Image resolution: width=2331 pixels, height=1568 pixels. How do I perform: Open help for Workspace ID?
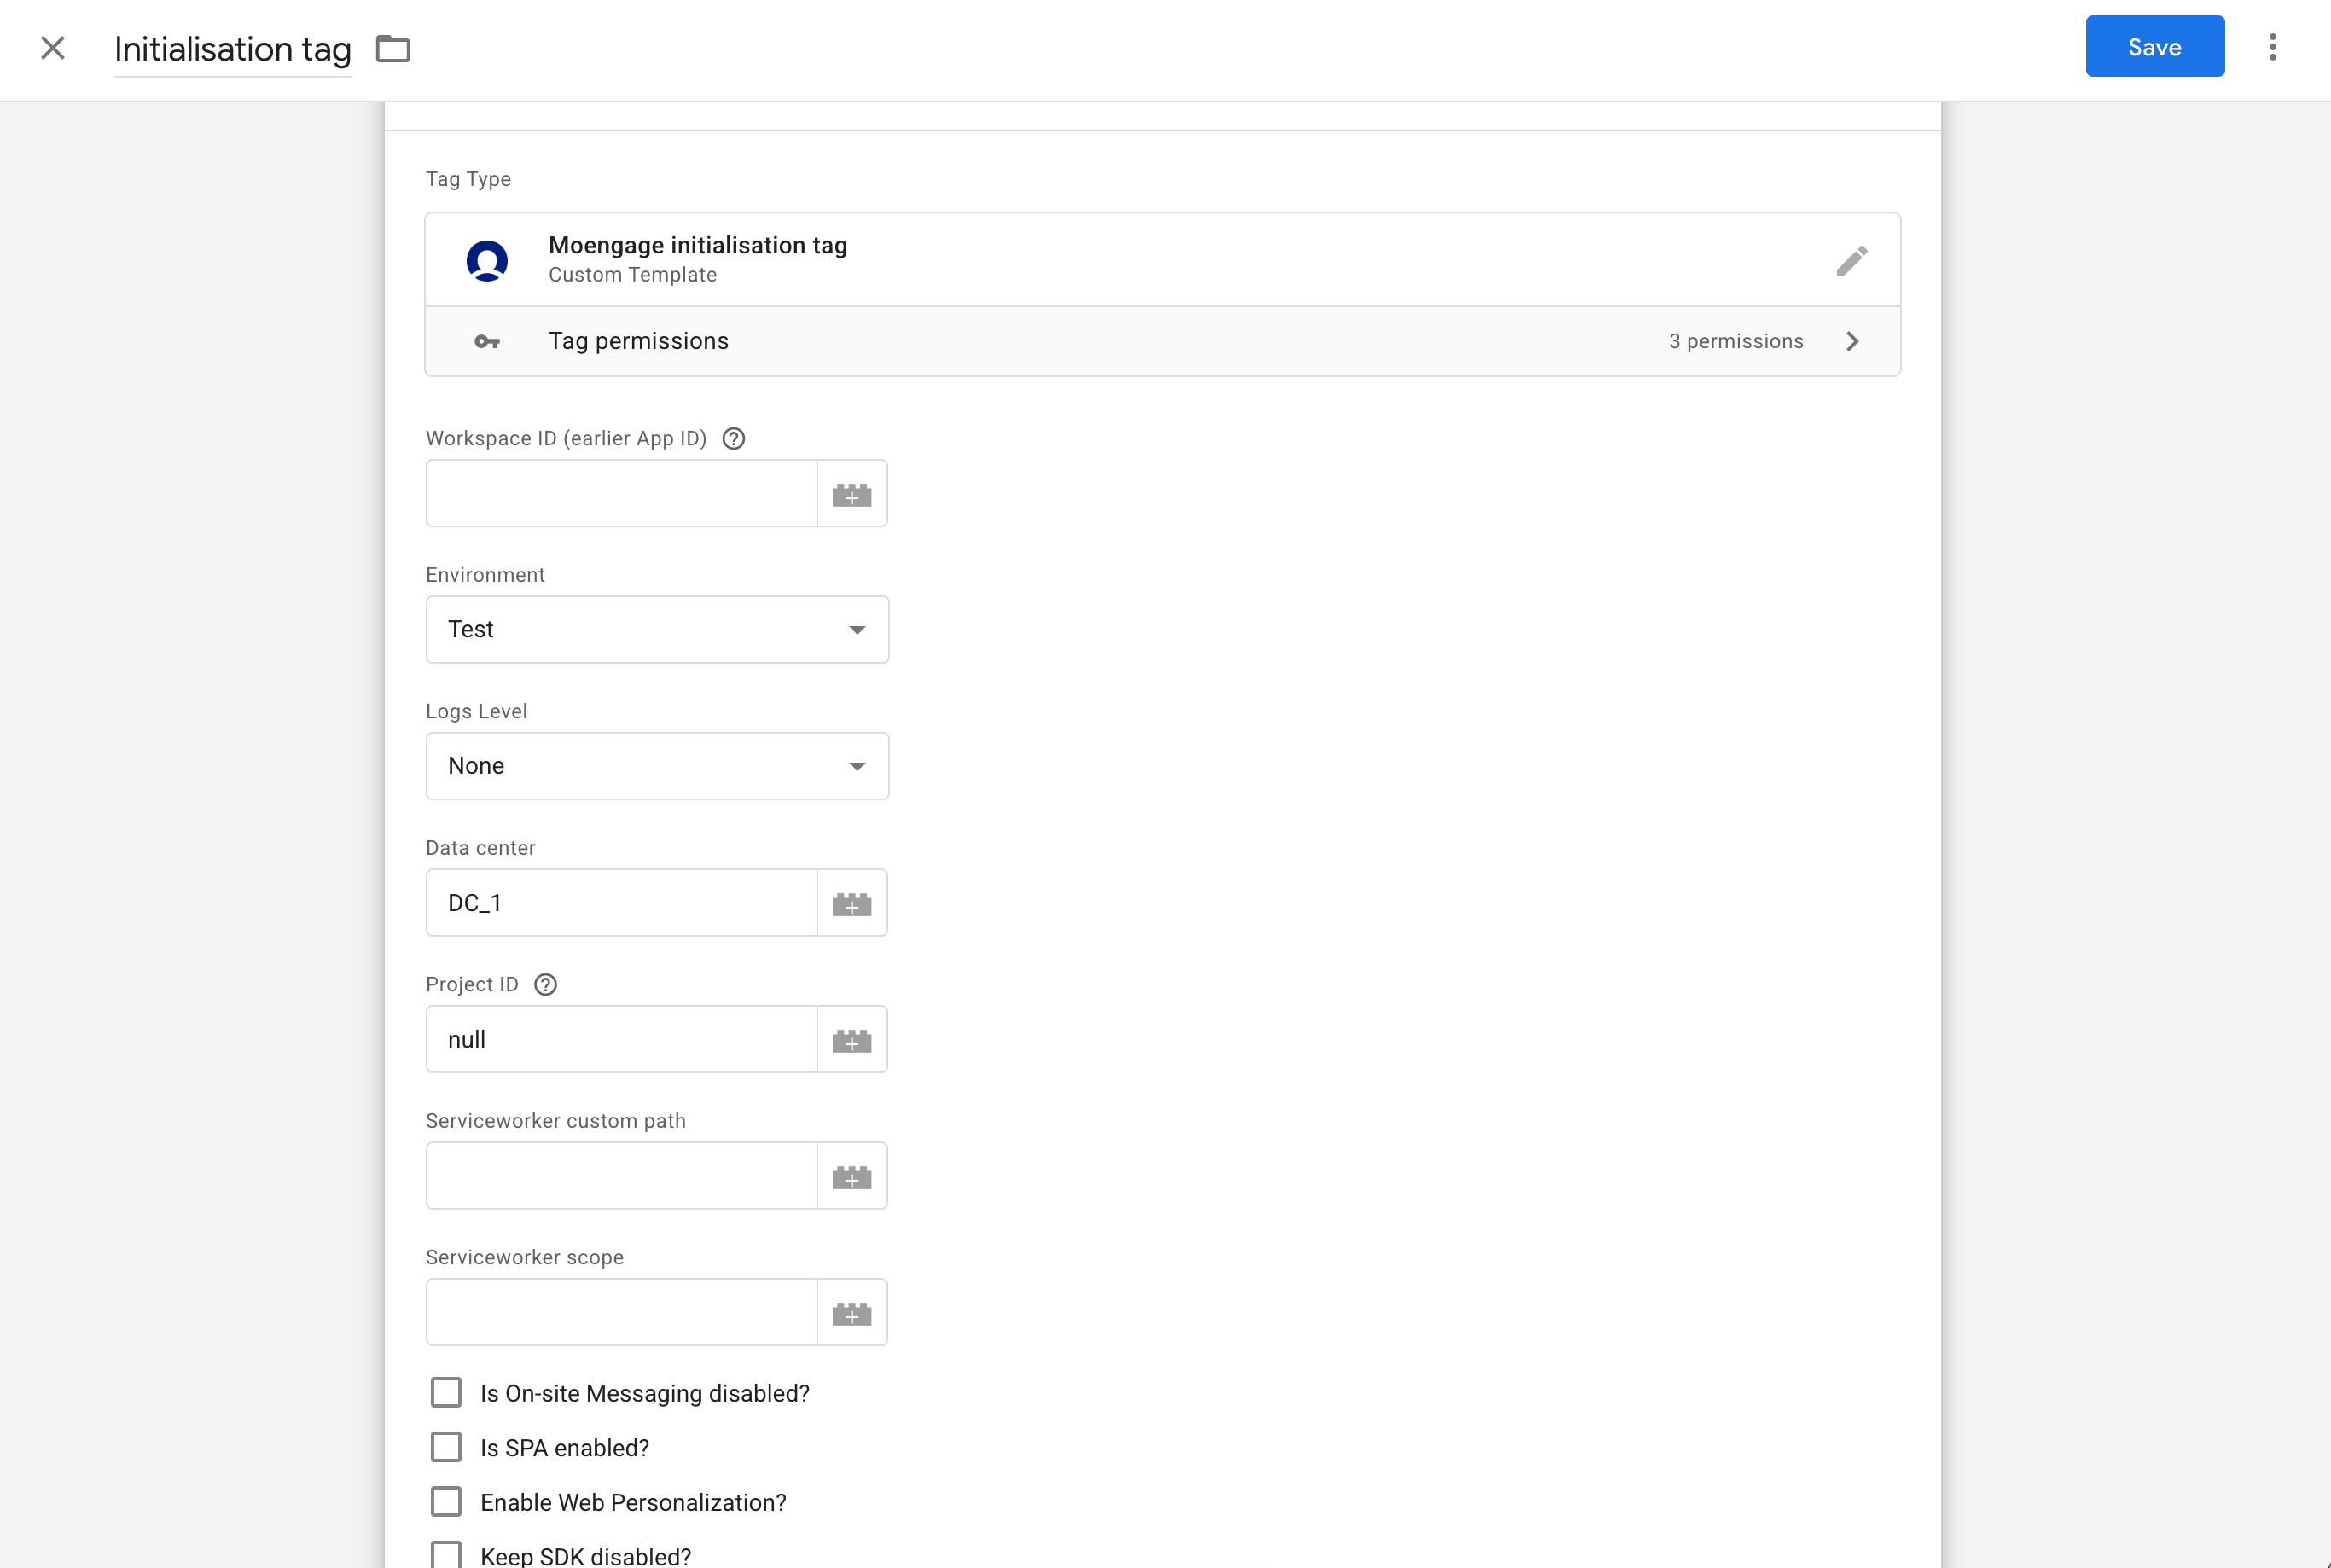pyautogui.click(x=733, y=438)
